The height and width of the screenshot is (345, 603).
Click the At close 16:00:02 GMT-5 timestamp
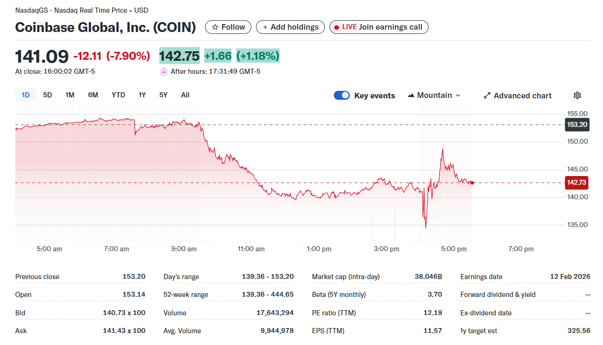coord(55,72)
